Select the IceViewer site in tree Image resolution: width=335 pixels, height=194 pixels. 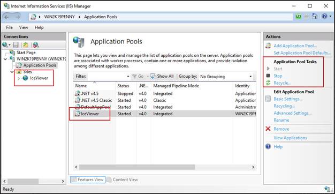click(x=39, y=78)
